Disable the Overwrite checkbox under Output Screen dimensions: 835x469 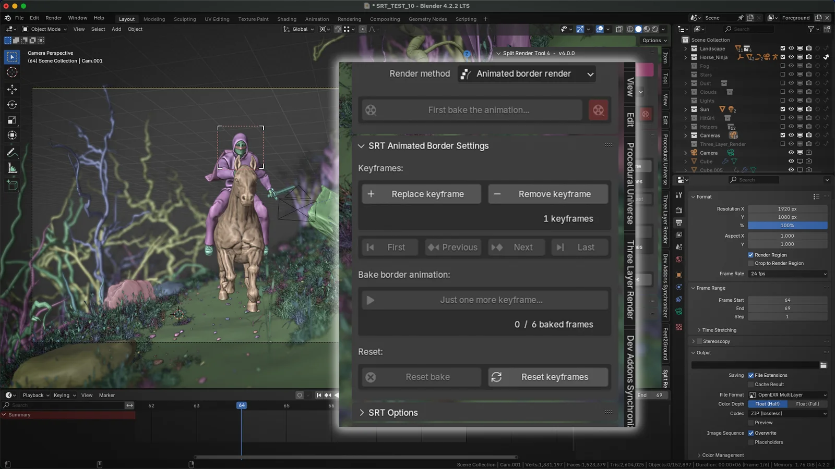click(x=750, y=433)
